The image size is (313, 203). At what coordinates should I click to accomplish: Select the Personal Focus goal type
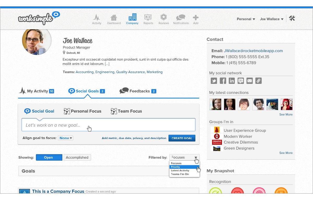(x=82, y=111)
